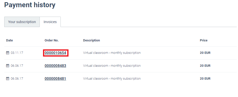238x97 pixels.
Task: Open invoice order 0000010654
Action: [55, 53]
